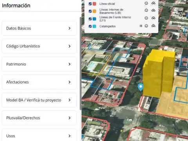Open Model BA / Verificá tu proyecto

click(x=39, y=100)
